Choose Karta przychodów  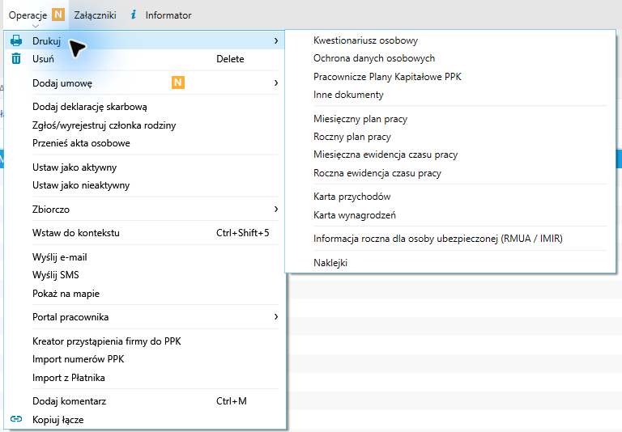[450, 197]
